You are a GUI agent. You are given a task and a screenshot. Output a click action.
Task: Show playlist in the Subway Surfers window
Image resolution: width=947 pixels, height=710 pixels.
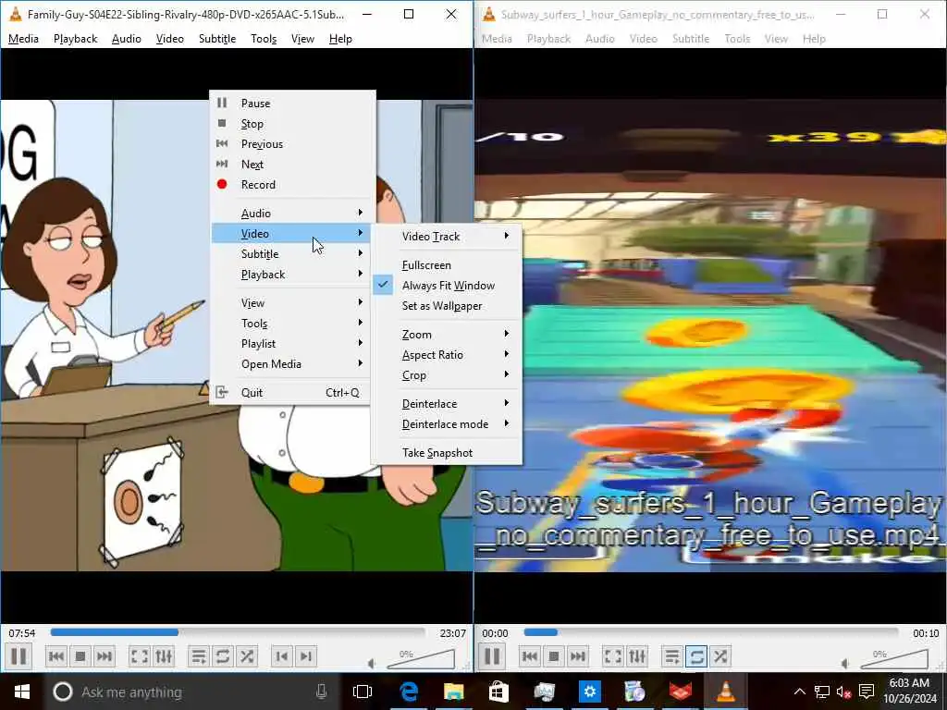[672, 656]
